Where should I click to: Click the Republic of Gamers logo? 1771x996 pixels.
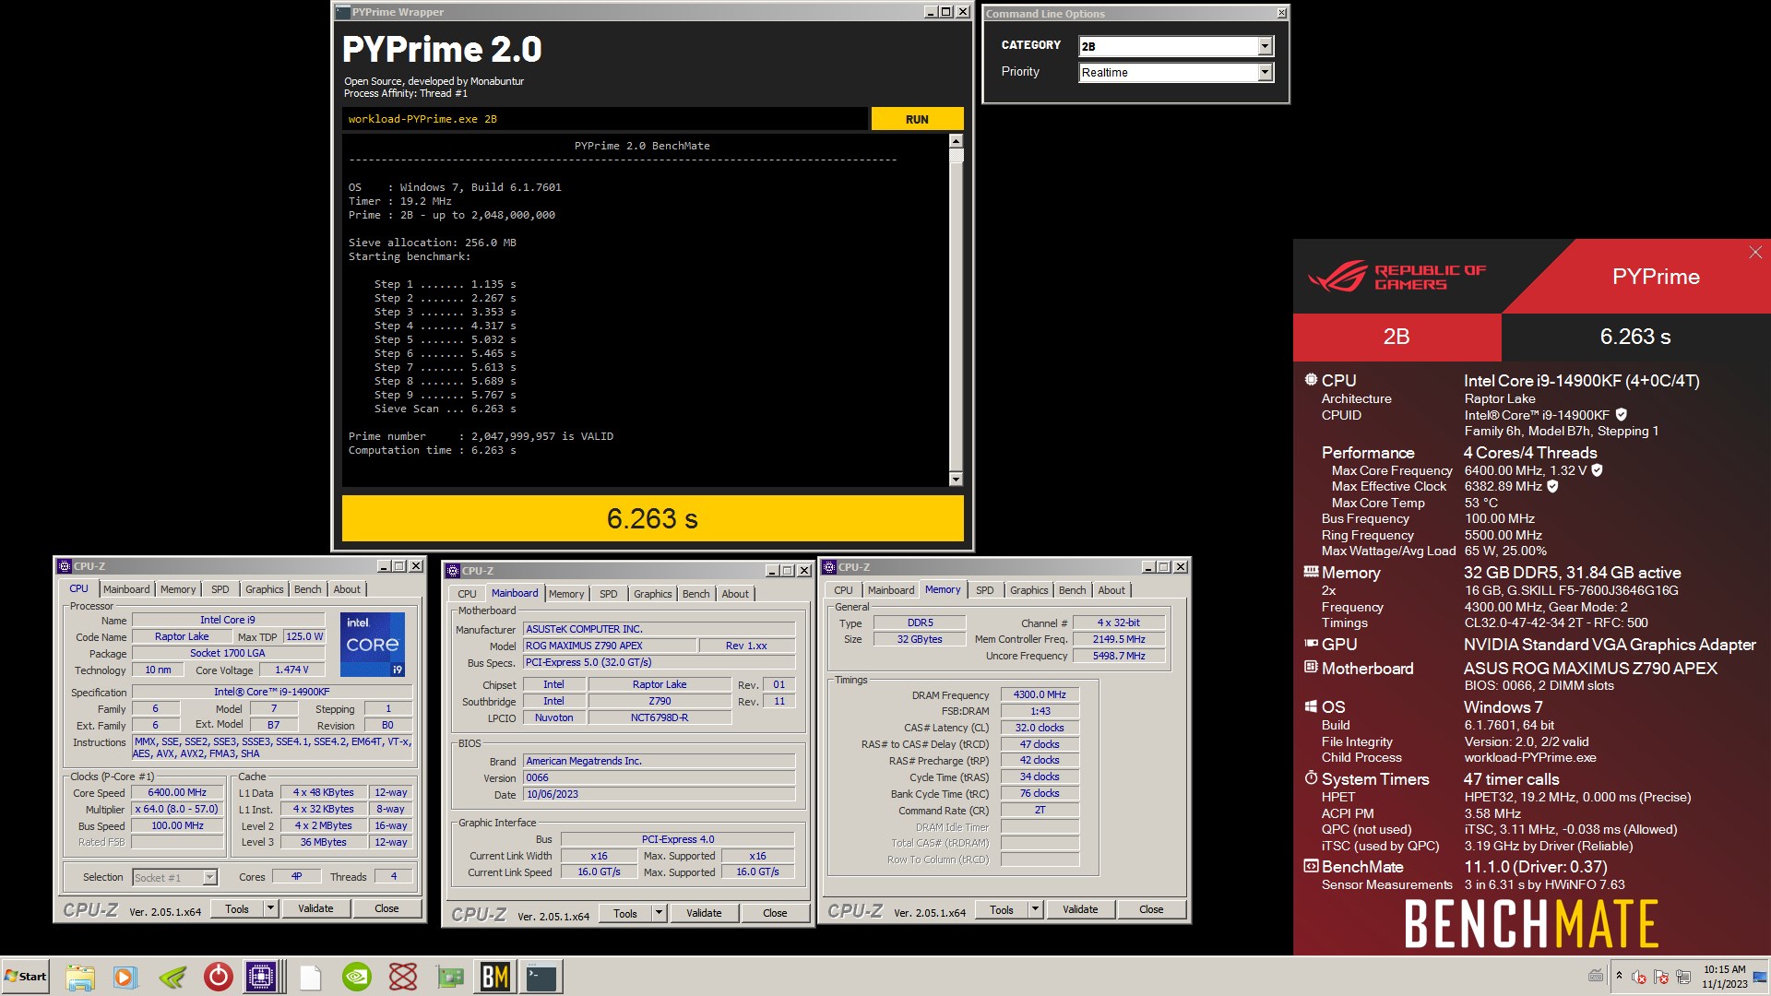click(1397, 277)
